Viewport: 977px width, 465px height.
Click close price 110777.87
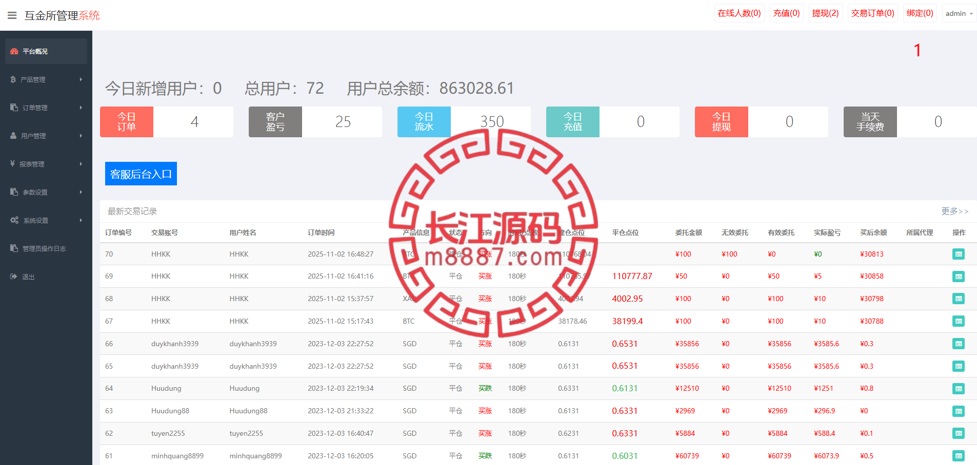pyautogui.click(x=632, y=276)
